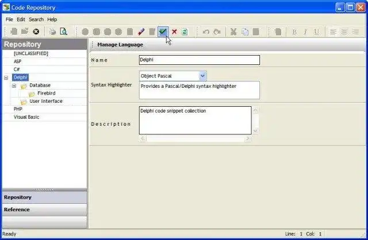Click the green refresh icon in toolbar
Image resolution: width=368 pixels, height=240 pixels.
coord(185,32)
